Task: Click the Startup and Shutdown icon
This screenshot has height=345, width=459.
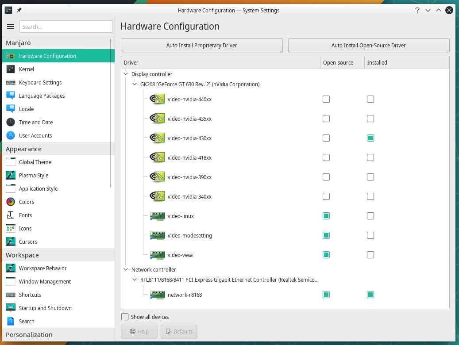Action: (x=11, y=308)
